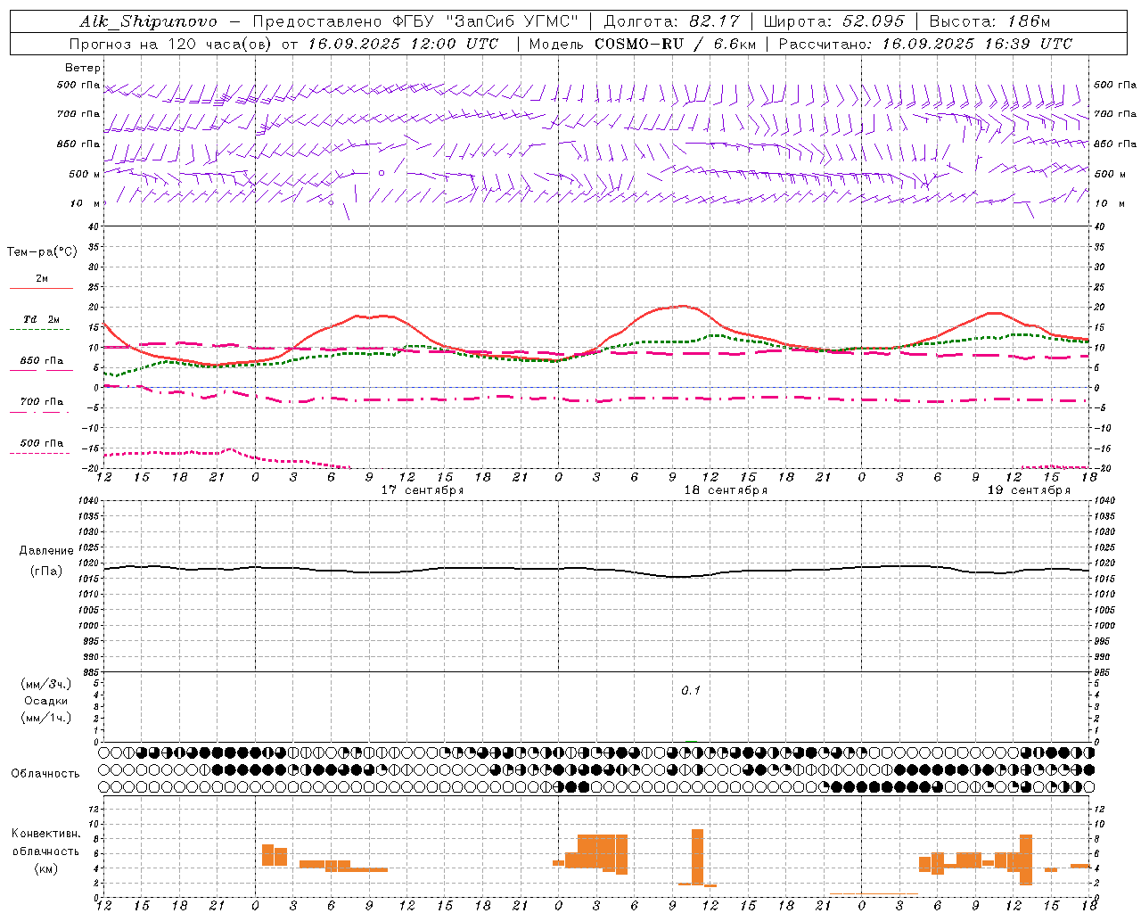Click the station name Alk_Shipunovo
The height and width of the screenshot is (913, 1141).
(x=148, y=21)
